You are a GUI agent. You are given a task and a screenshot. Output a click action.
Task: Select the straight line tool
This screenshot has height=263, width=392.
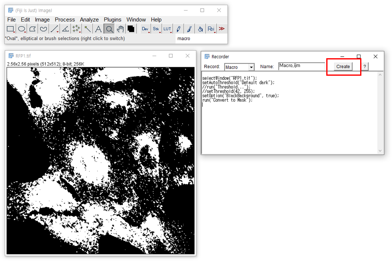[54, 28]
